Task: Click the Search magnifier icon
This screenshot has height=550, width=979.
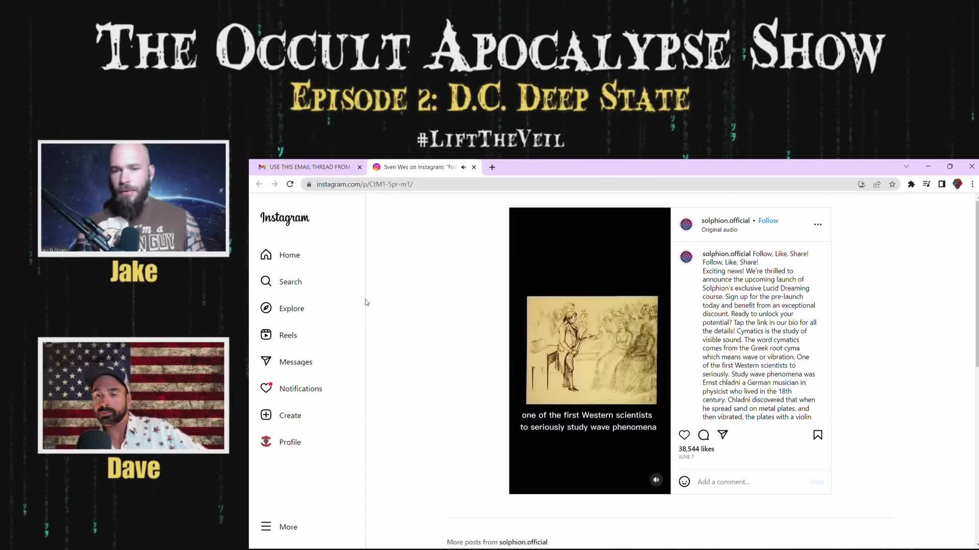Action: [266, 281]
